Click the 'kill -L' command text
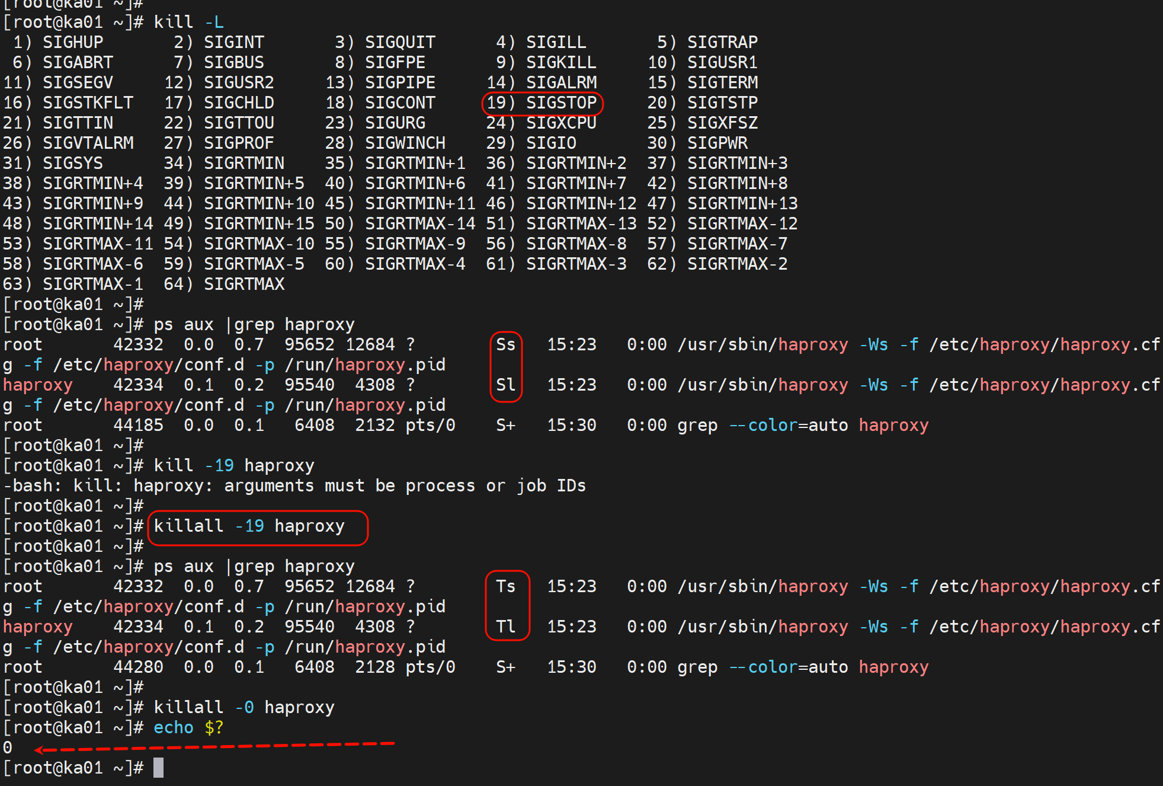 pyautogui.click(x=188, y=23)
